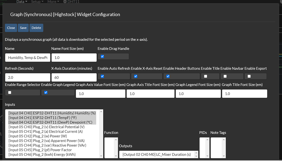Expand the Setup menu

coord(37,2)
